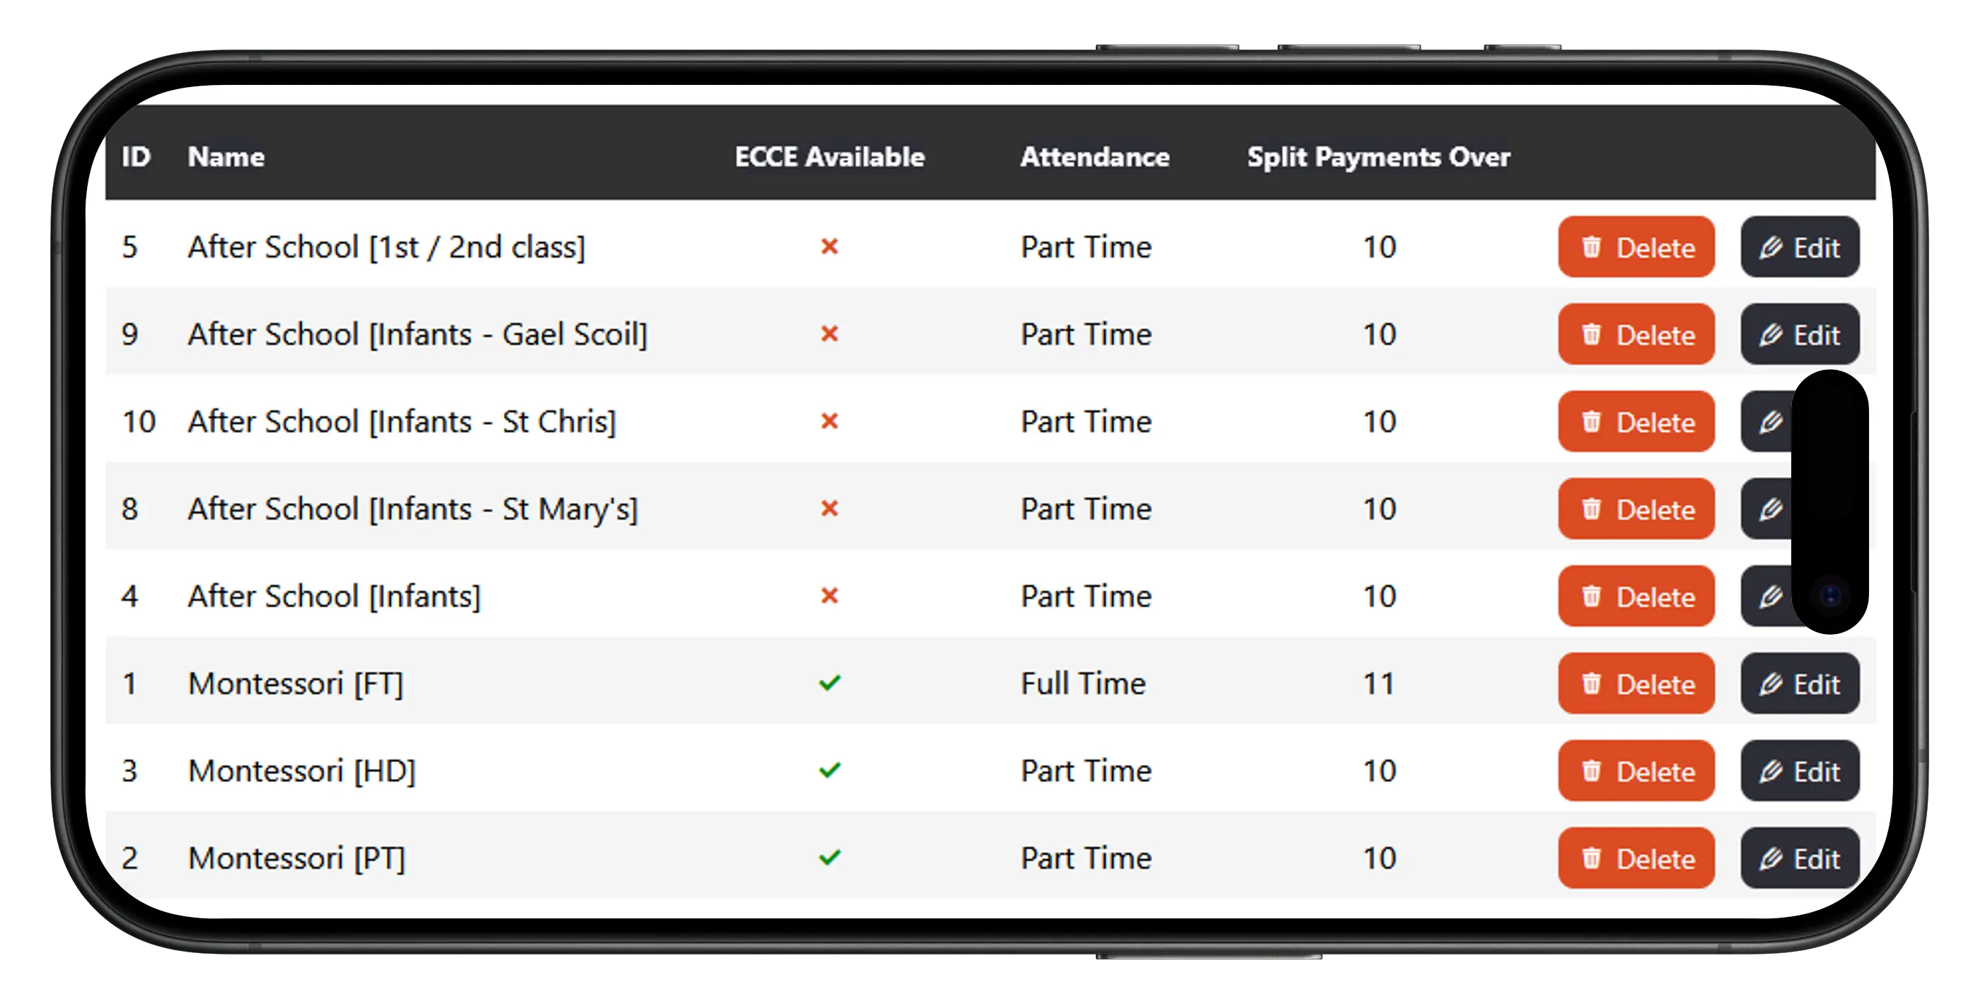Click the pen icon for After School [Infants - Gael Scoil]
1978x1004 pixels.
tap(1770, 334)
